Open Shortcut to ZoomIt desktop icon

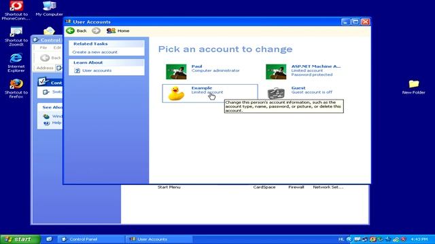[16, 36]
